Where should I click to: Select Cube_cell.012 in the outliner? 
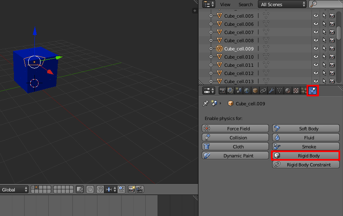[239, 73]
